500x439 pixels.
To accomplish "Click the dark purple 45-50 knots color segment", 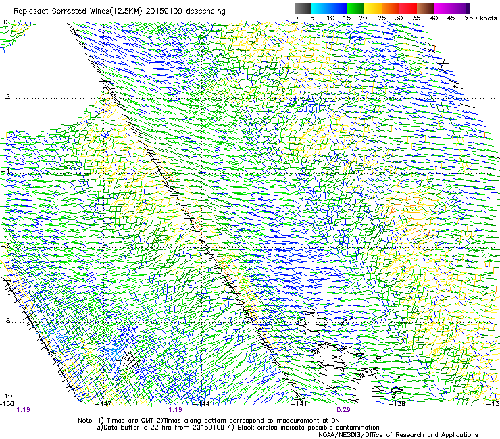I will coord(461,8).
